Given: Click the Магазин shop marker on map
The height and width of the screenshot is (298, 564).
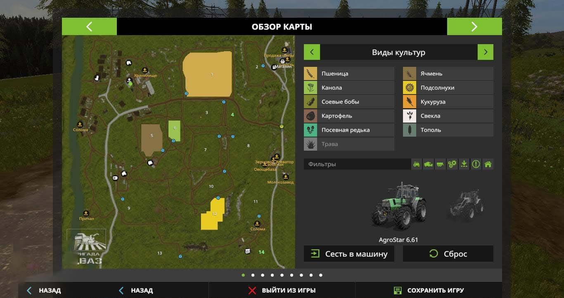Looking at the screenshot, I should click(x=274, y=67).
